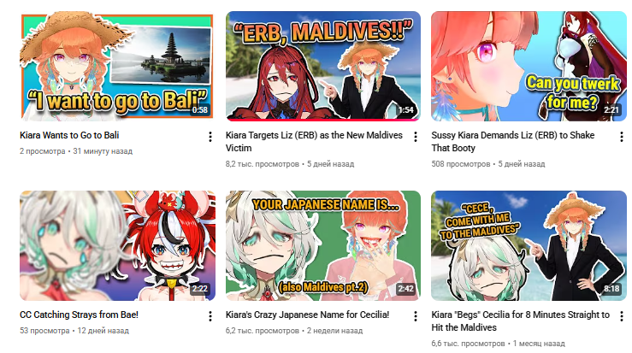Click the red watch-progress bar under ERB Maldives thumbnail
The width and height of the screenshot is (632, 353).
[323, 120]
